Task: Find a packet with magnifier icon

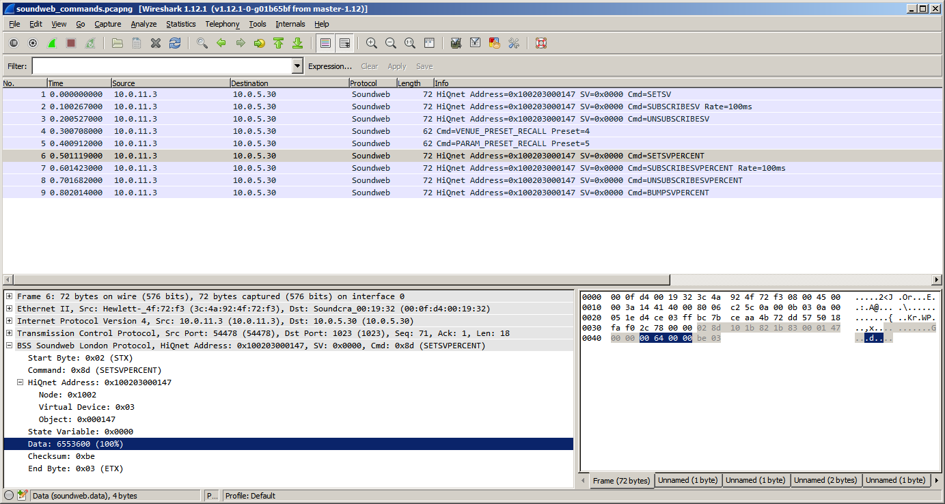Action: point(202,43)
